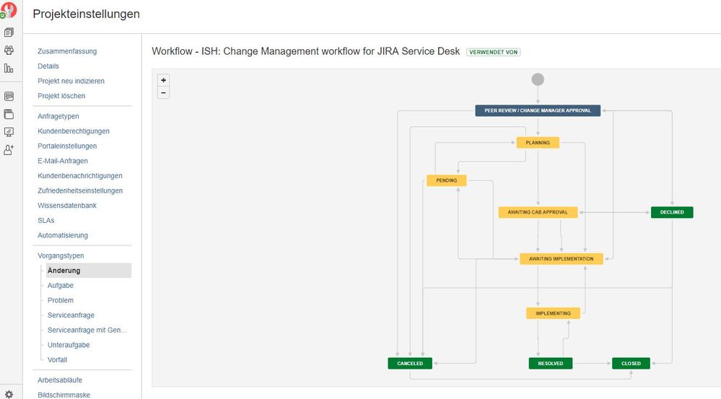This screenshot has height=399, width=721.
Task: Click the card list icon below the reports icon
Action: click(9, 96)
